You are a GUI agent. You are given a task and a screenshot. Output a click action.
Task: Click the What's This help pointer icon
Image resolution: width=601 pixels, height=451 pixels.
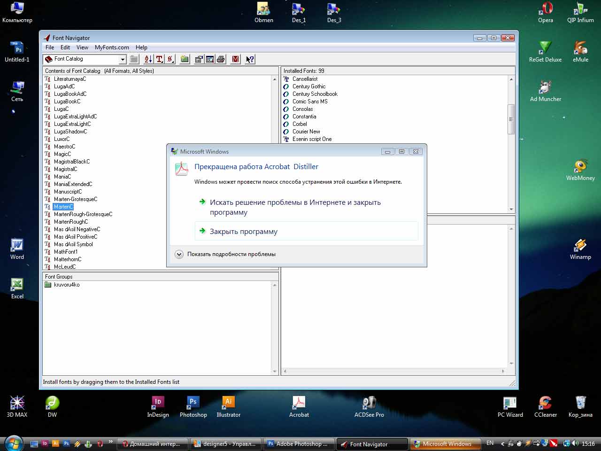tap(250, 59)
